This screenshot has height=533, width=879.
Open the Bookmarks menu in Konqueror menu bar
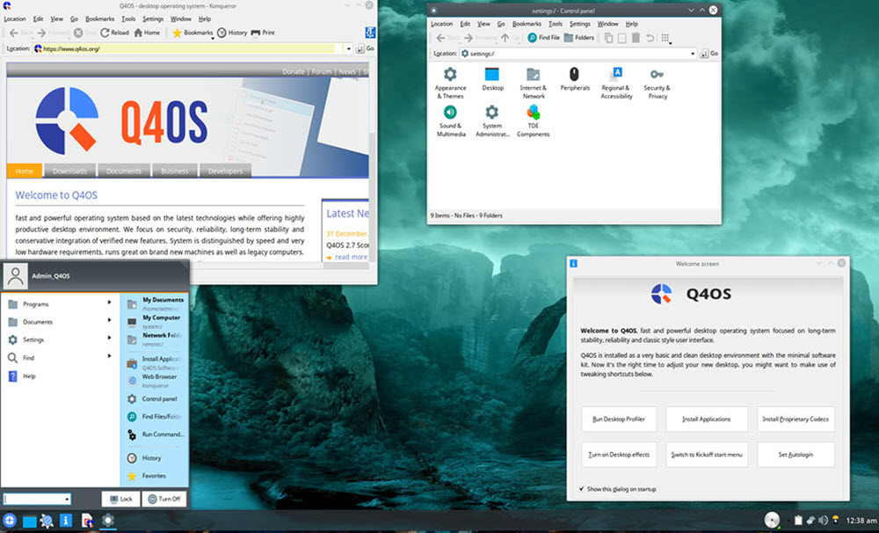coord(98,18)
